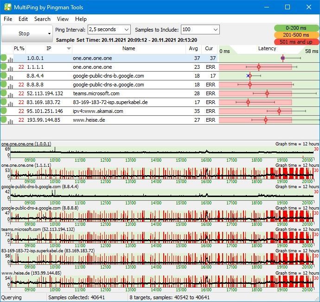The width and height of the screenshot is (320, 302).
Task: Sort by the Cur column header
Action: pyautogui.click(x=209, y=49)
